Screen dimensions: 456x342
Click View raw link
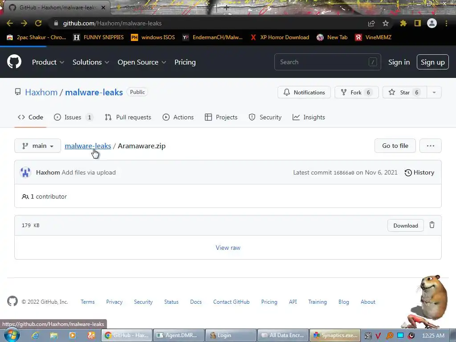(x=228, y=248)
